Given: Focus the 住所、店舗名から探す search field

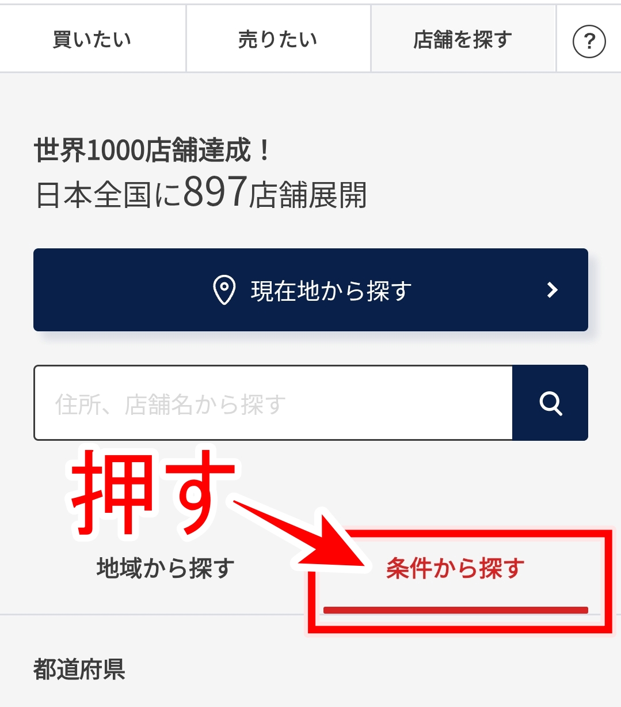Looking at the screenshot, I should [273, 403].
